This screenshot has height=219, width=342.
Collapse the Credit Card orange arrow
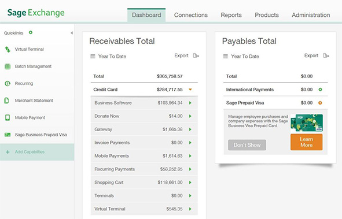click(190, 90)
